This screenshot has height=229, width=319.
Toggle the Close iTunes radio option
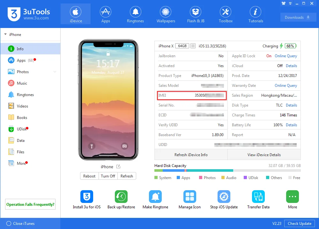click(x=9, y=223)
